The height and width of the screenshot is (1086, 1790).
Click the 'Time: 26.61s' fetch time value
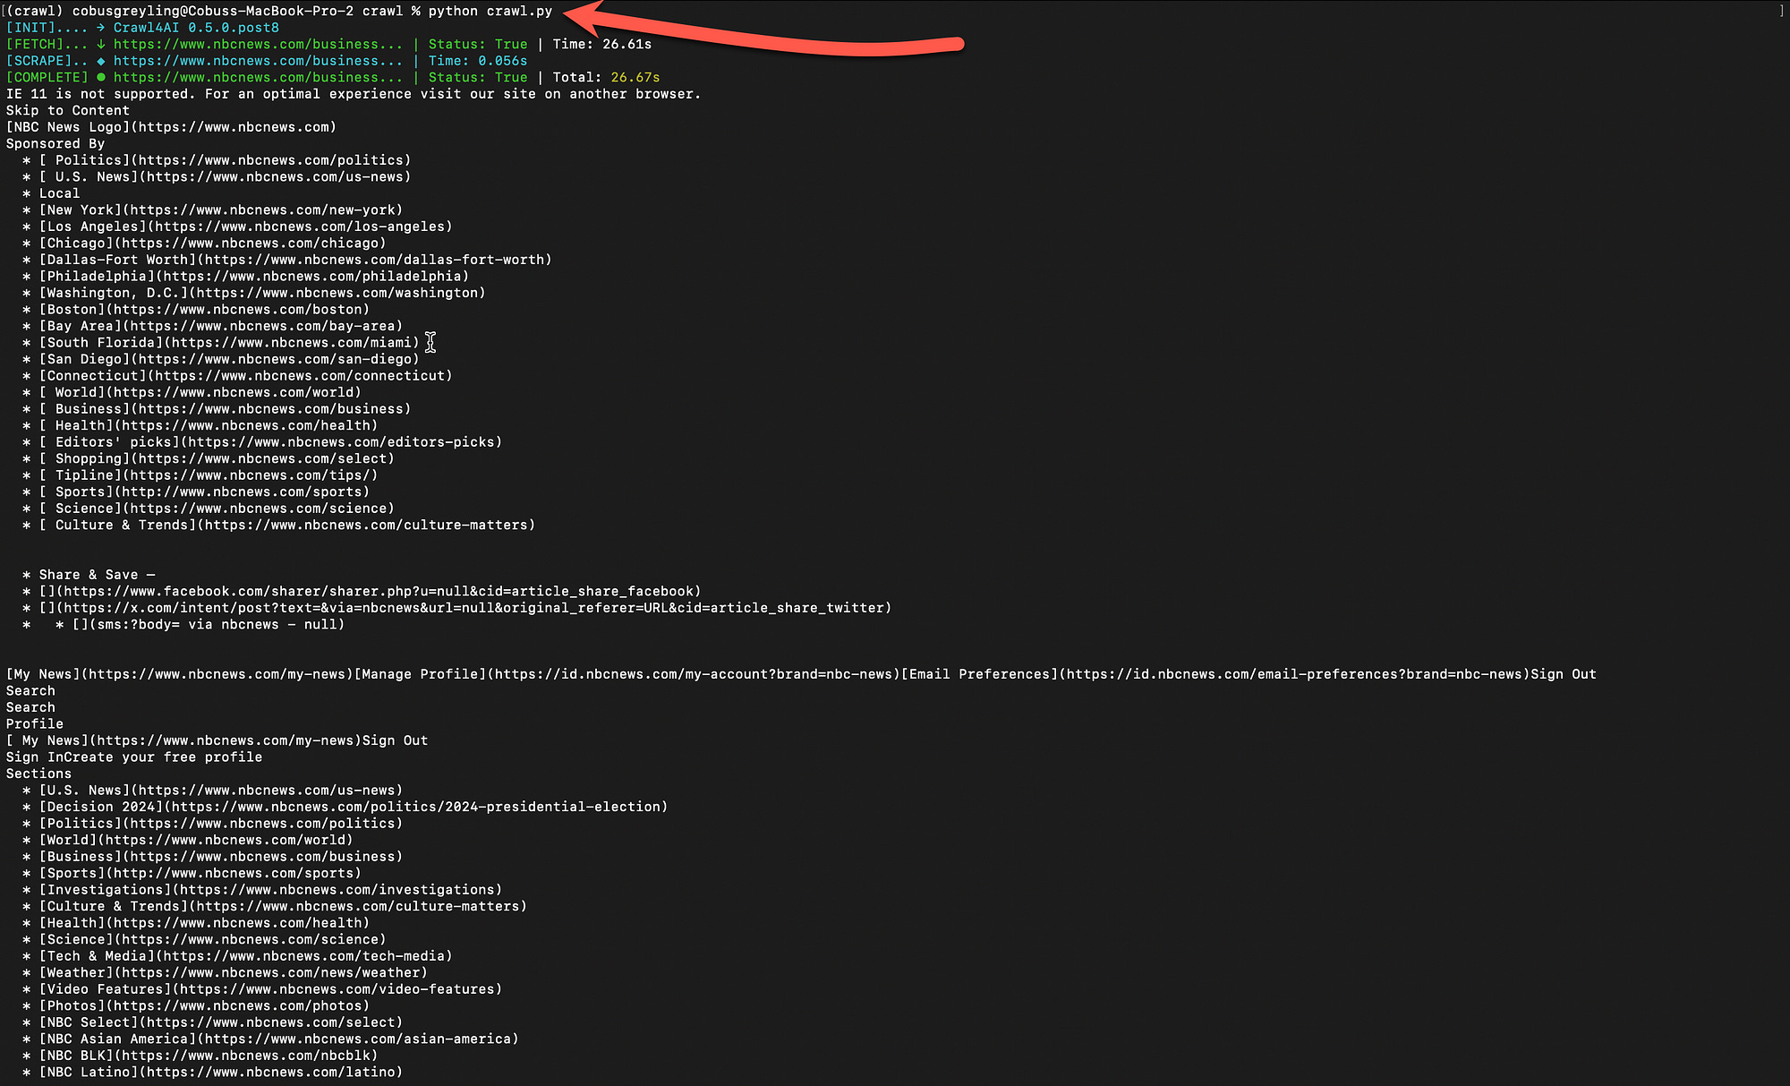602,44
